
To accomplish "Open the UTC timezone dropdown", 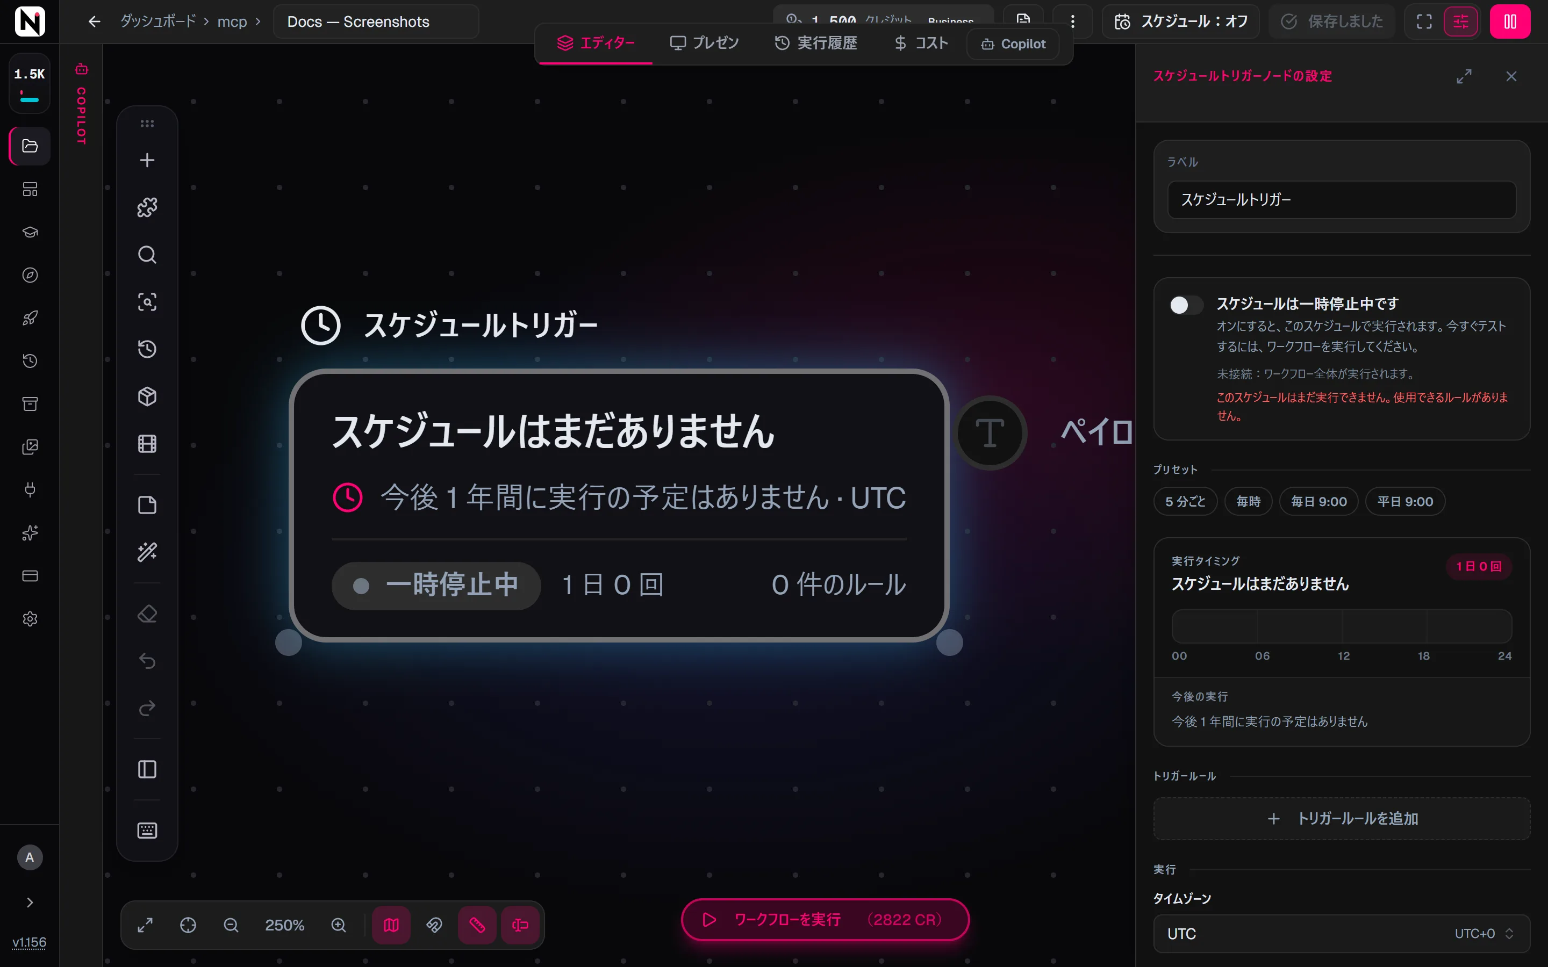I will click(x=1342, y=933).
